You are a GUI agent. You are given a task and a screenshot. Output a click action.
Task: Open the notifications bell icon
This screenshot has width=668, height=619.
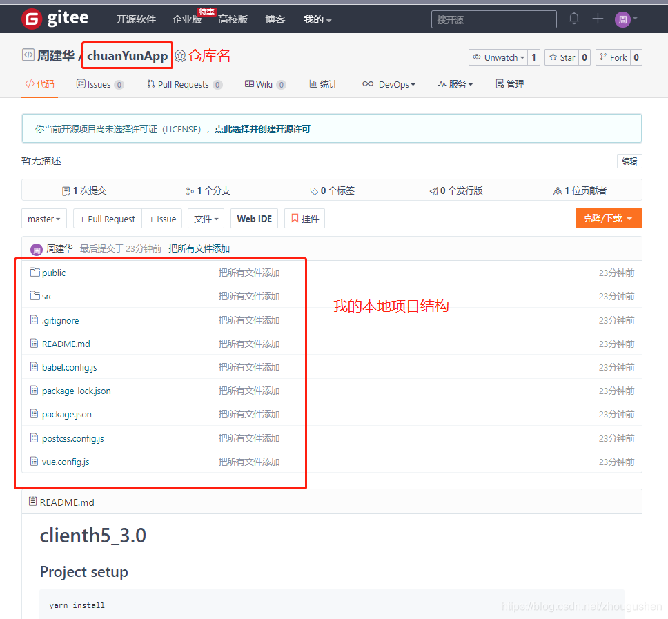coord(574,19)
